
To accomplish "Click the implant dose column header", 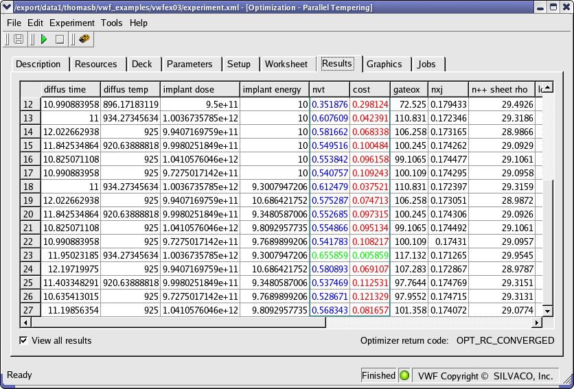I will pos(200,90).
